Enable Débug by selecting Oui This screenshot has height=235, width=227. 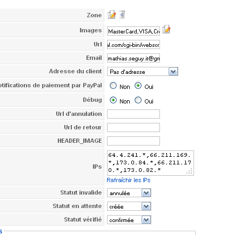[x=138, y=100]
